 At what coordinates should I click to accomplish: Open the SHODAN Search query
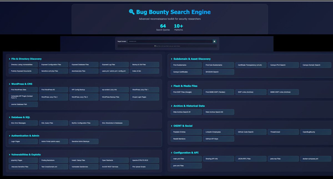218,72
